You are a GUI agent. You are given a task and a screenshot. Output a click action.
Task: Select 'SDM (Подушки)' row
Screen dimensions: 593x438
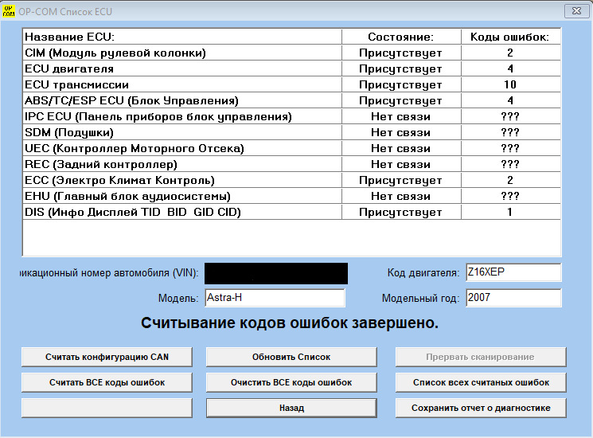click(x=291, y=132)
